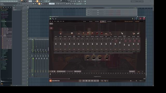Click speaker volume icon in EZdrummer footer
This screenshot has height=93, width=166.
[131, 81]
